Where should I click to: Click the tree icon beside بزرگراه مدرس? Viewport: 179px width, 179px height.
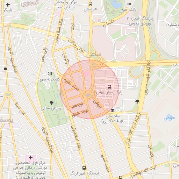(137, 101)
